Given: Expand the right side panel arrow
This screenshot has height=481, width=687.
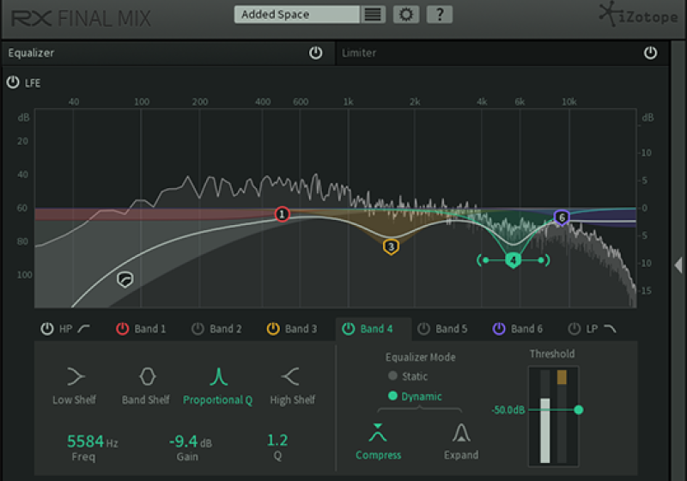Looking at the screenshot, I should (x=678, y=266).
